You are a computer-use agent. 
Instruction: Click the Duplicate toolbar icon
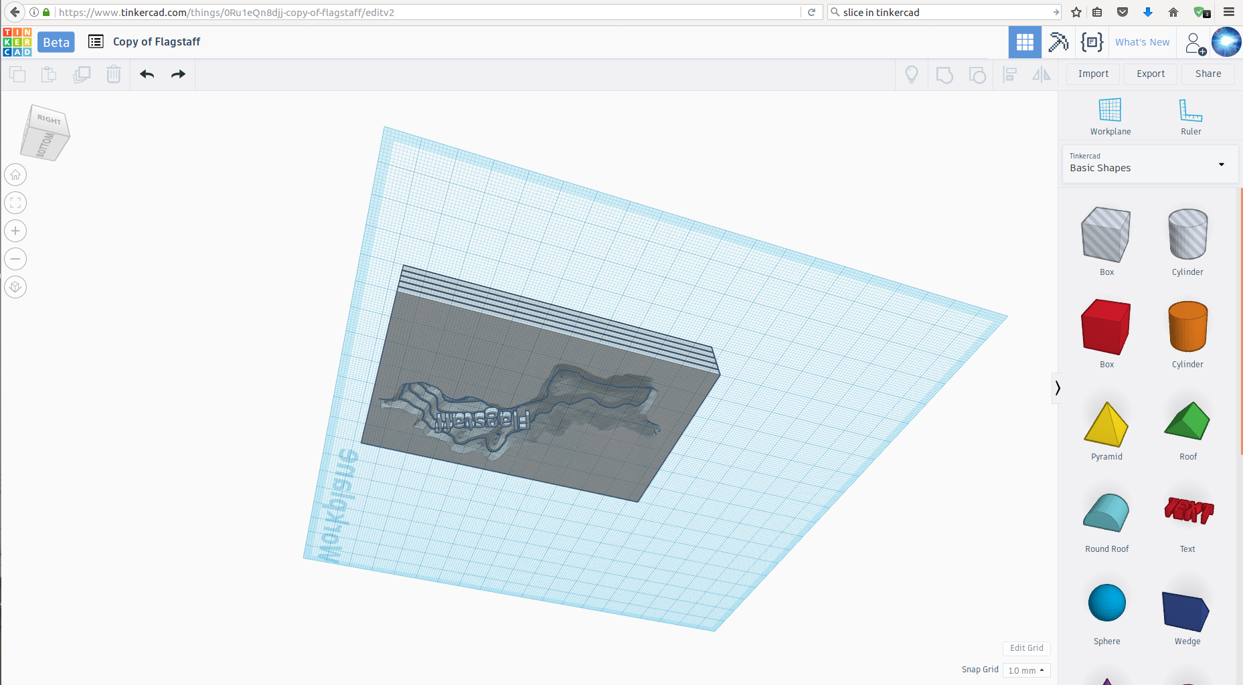pos(82,74)
